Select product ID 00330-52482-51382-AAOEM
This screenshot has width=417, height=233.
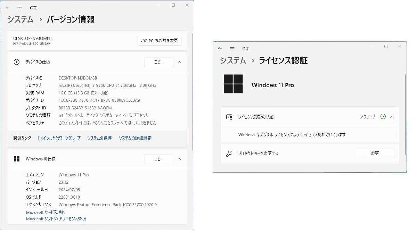85,108
